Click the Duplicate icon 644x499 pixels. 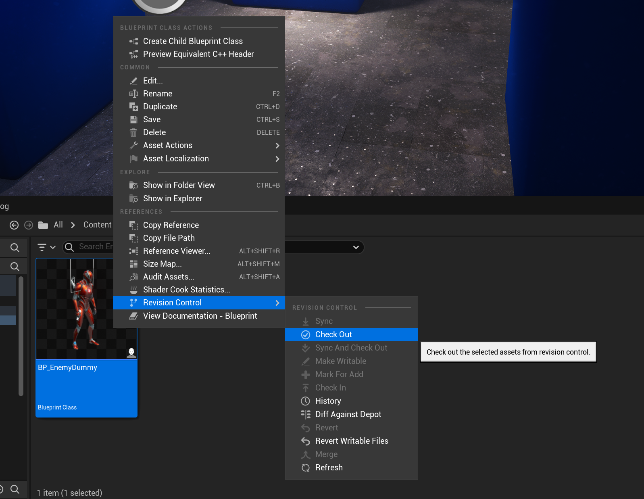pos(133,106)
